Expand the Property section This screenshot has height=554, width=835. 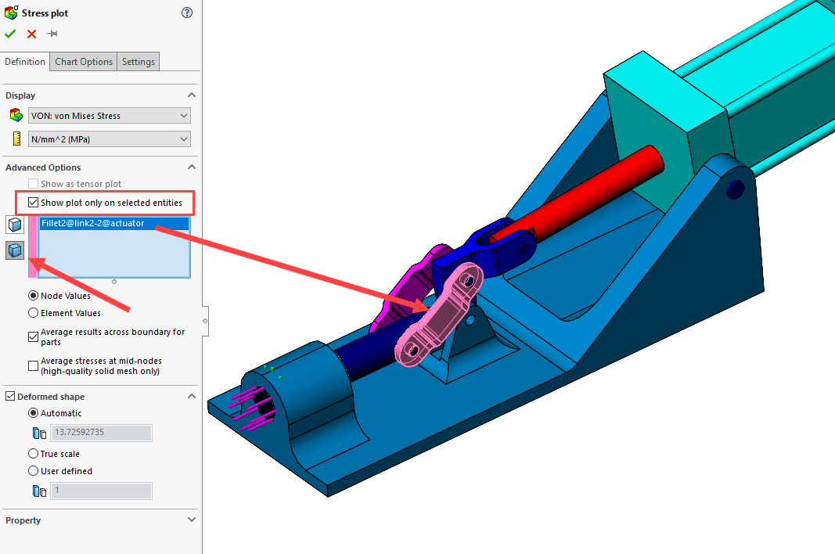(192, 519)
